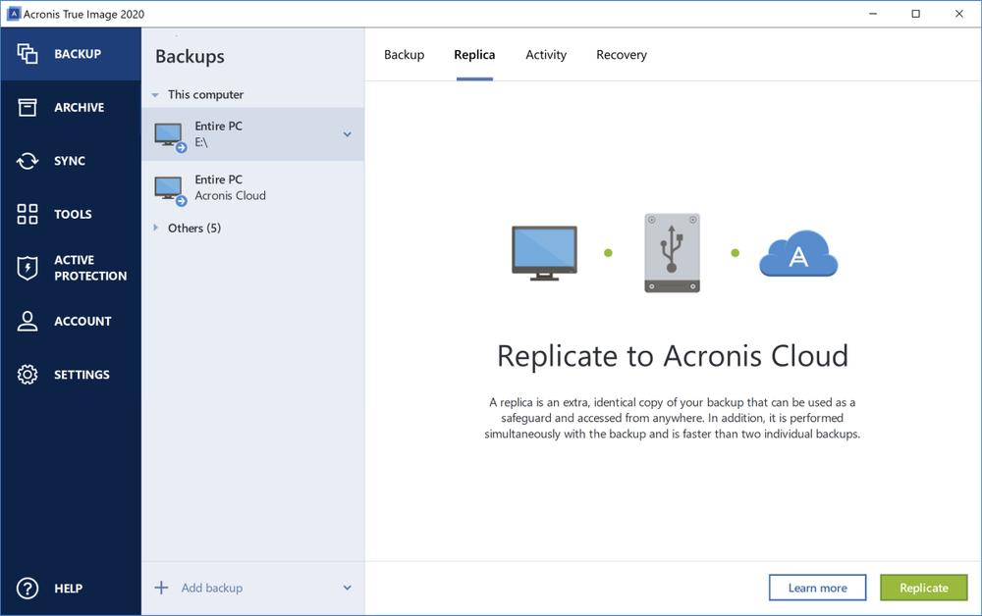Viewport: 982px width, 616px height.
Task: Click the Backups panel heading
Action: [190, 56]
